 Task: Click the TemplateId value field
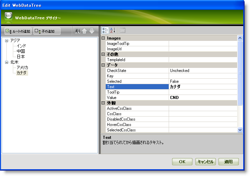click(x=203, y=60)
